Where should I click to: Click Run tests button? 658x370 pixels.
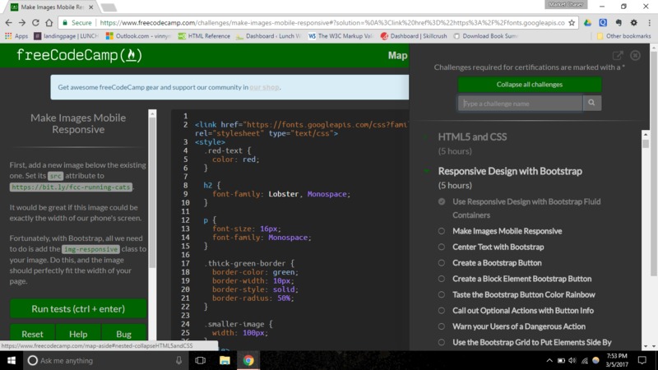click(77, 308)
